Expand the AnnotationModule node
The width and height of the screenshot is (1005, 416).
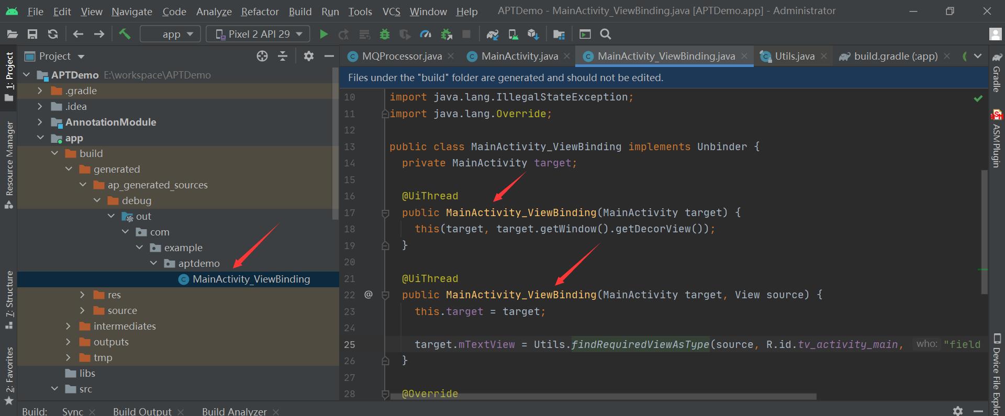[40, 122]
